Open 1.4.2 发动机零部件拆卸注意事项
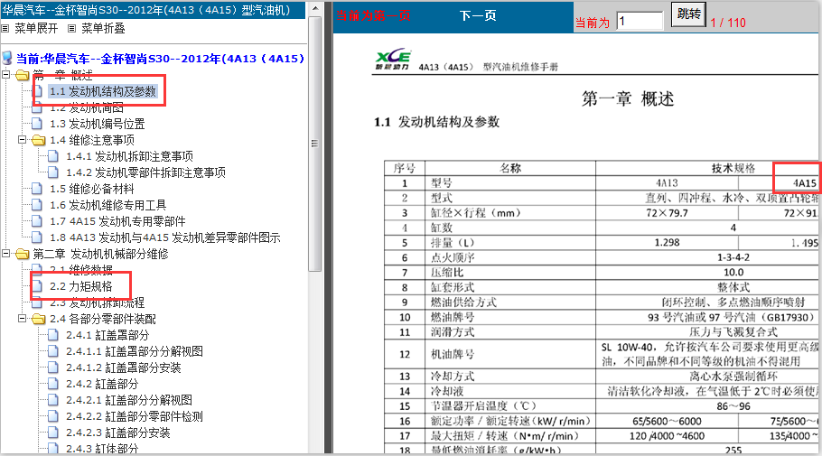This screenshot has height=456, width=822. pyautogui.click(x=145, y=173)
